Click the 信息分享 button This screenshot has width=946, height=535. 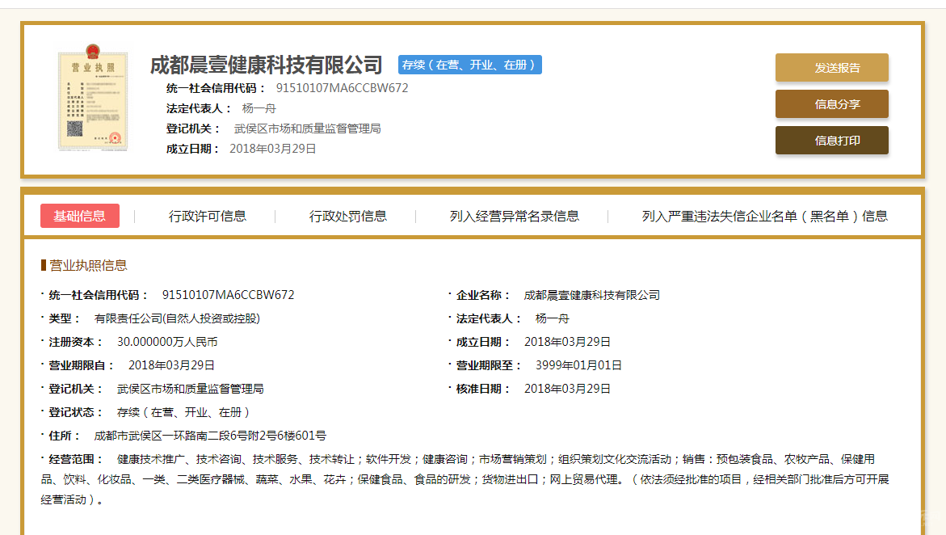click(x=831, y=104)
